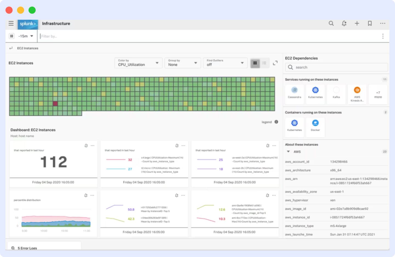Viewport: 395px width, 257px height.
Task: Open the 5 Error Logs panel
Action: coord(25,248)
